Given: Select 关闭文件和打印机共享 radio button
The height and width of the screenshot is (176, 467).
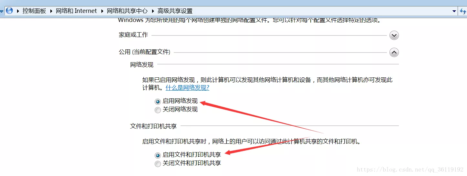Looking at the screenshot, I should tap(158, 164).
